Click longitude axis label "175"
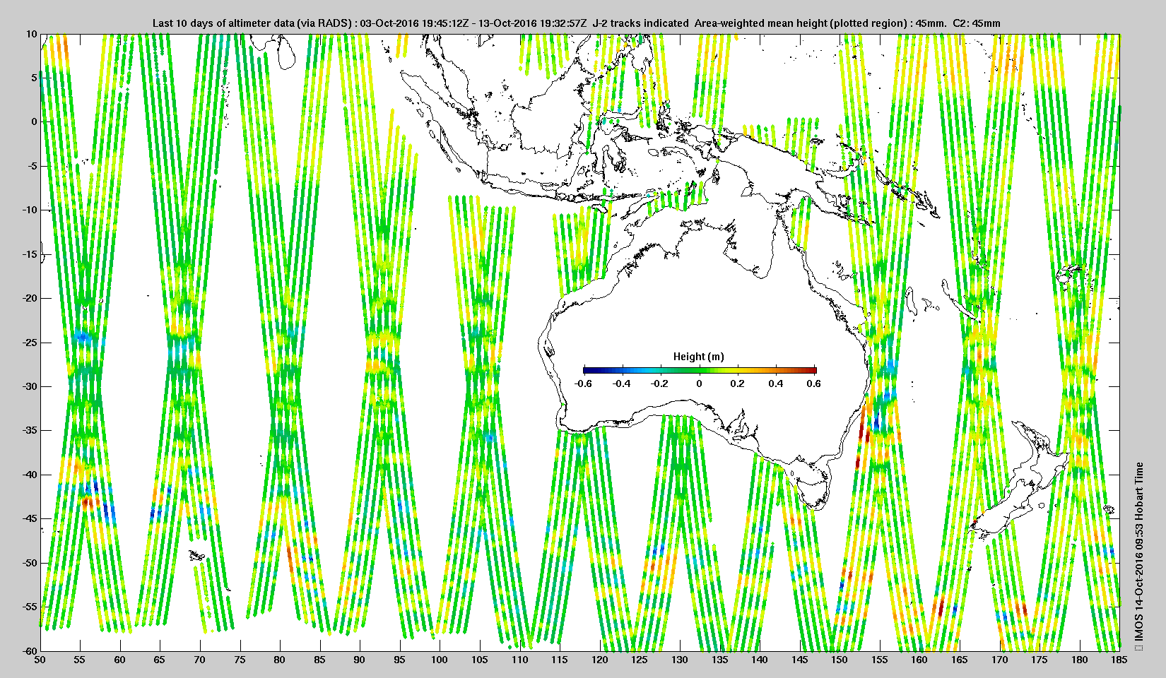1166x678 pixels. (x=1040, y=660)
